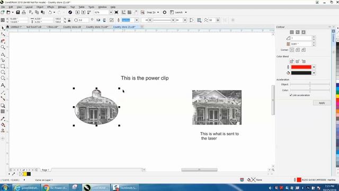The width and height of the screenshot is (339, 191).
Task: Open the line style dropdown
Action: (x=173, y=20)
